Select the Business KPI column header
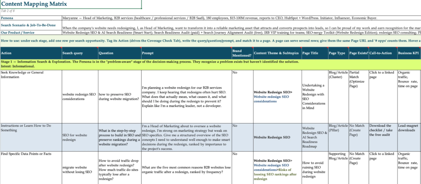Image resolution: width=421 pixels, height=184 pixels. point(409,53)
